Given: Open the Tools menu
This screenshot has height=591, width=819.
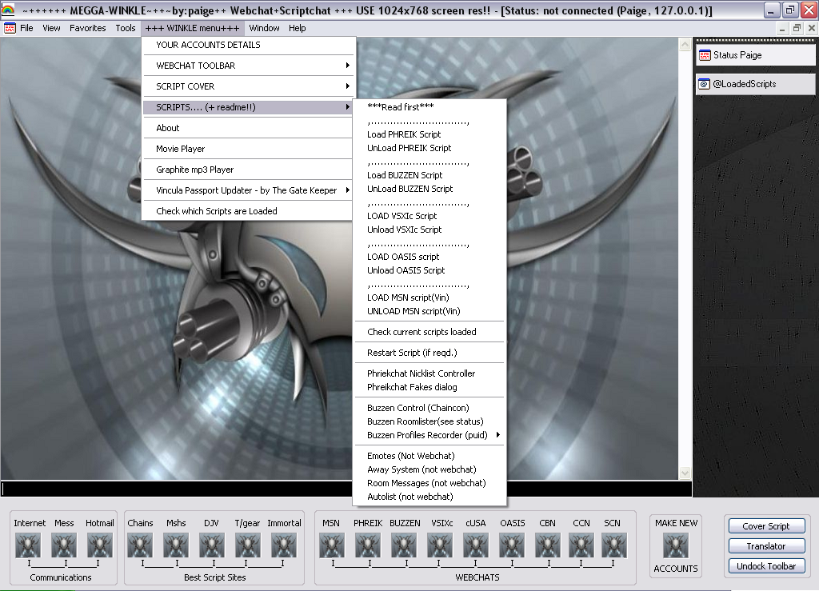Looking at the screenshot, I should click(x=126, y=28).
